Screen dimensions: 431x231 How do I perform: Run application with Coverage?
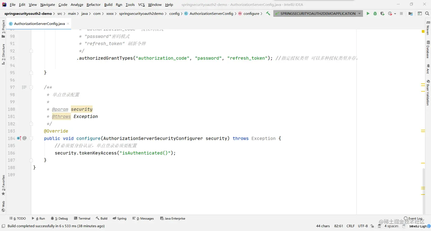(x=382, y=13)
